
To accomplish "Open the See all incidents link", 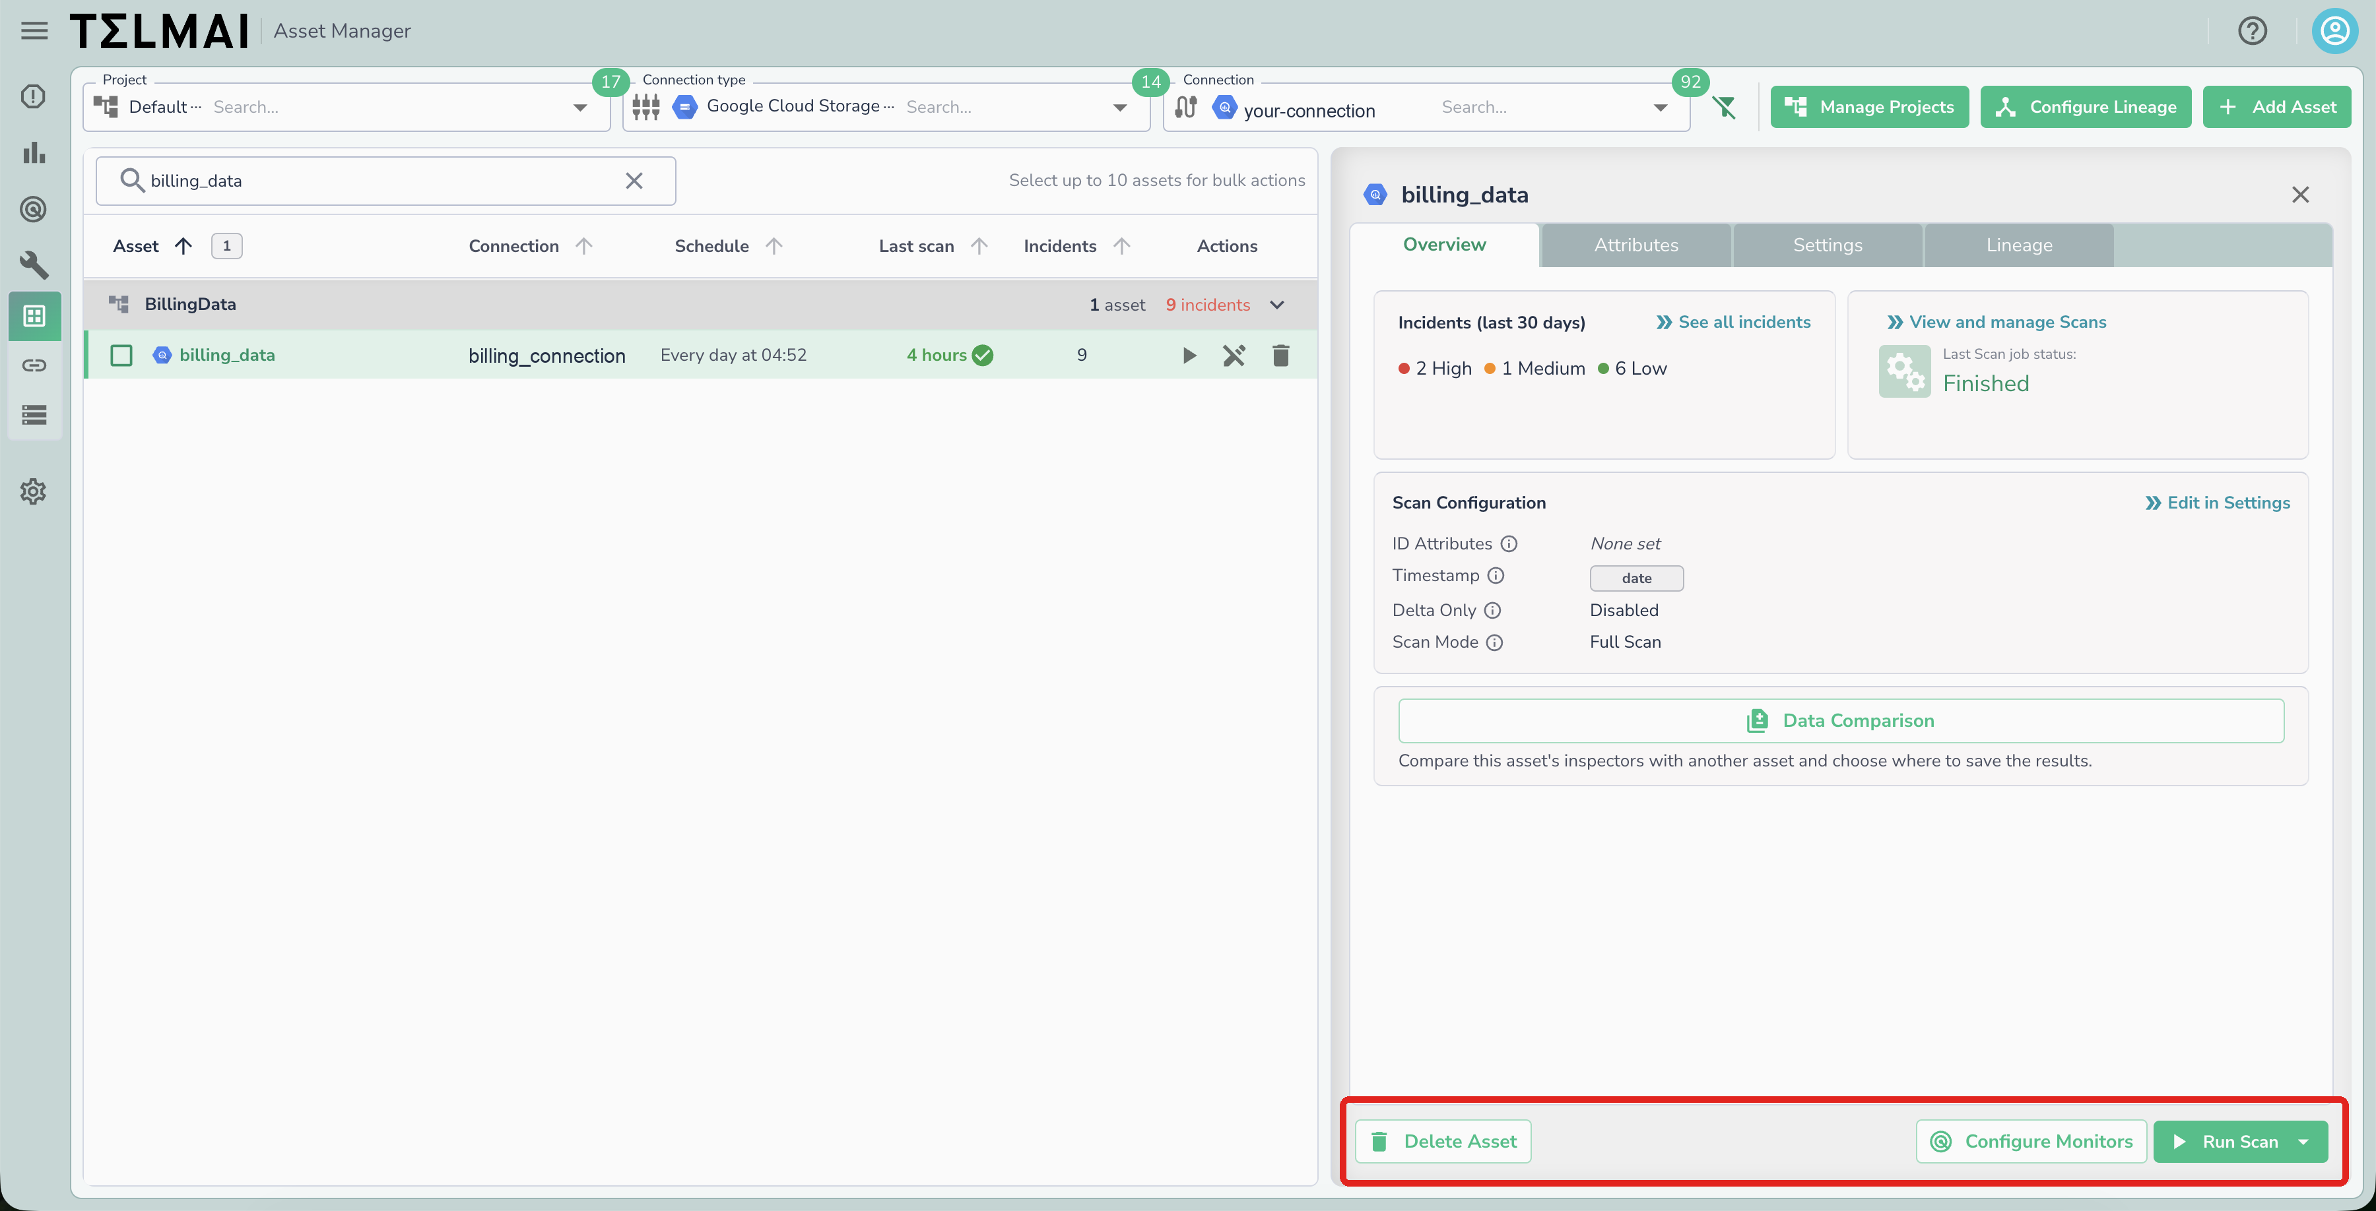I will [x=1733, y=323].
